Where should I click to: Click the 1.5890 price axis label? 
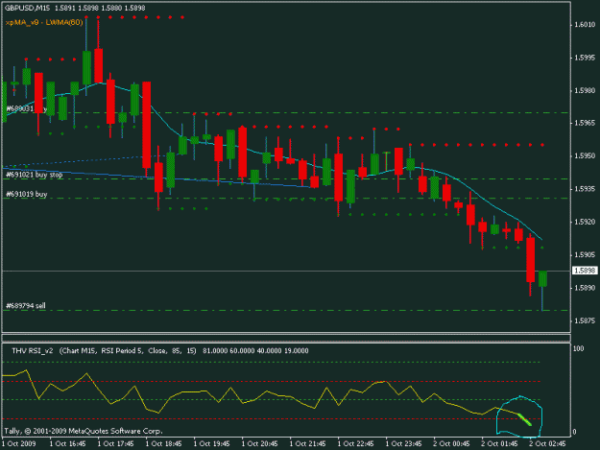(585, 288)
